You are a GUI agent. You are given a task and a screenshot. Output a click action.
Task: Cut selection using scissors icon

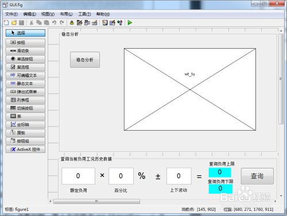pos(32,23)
